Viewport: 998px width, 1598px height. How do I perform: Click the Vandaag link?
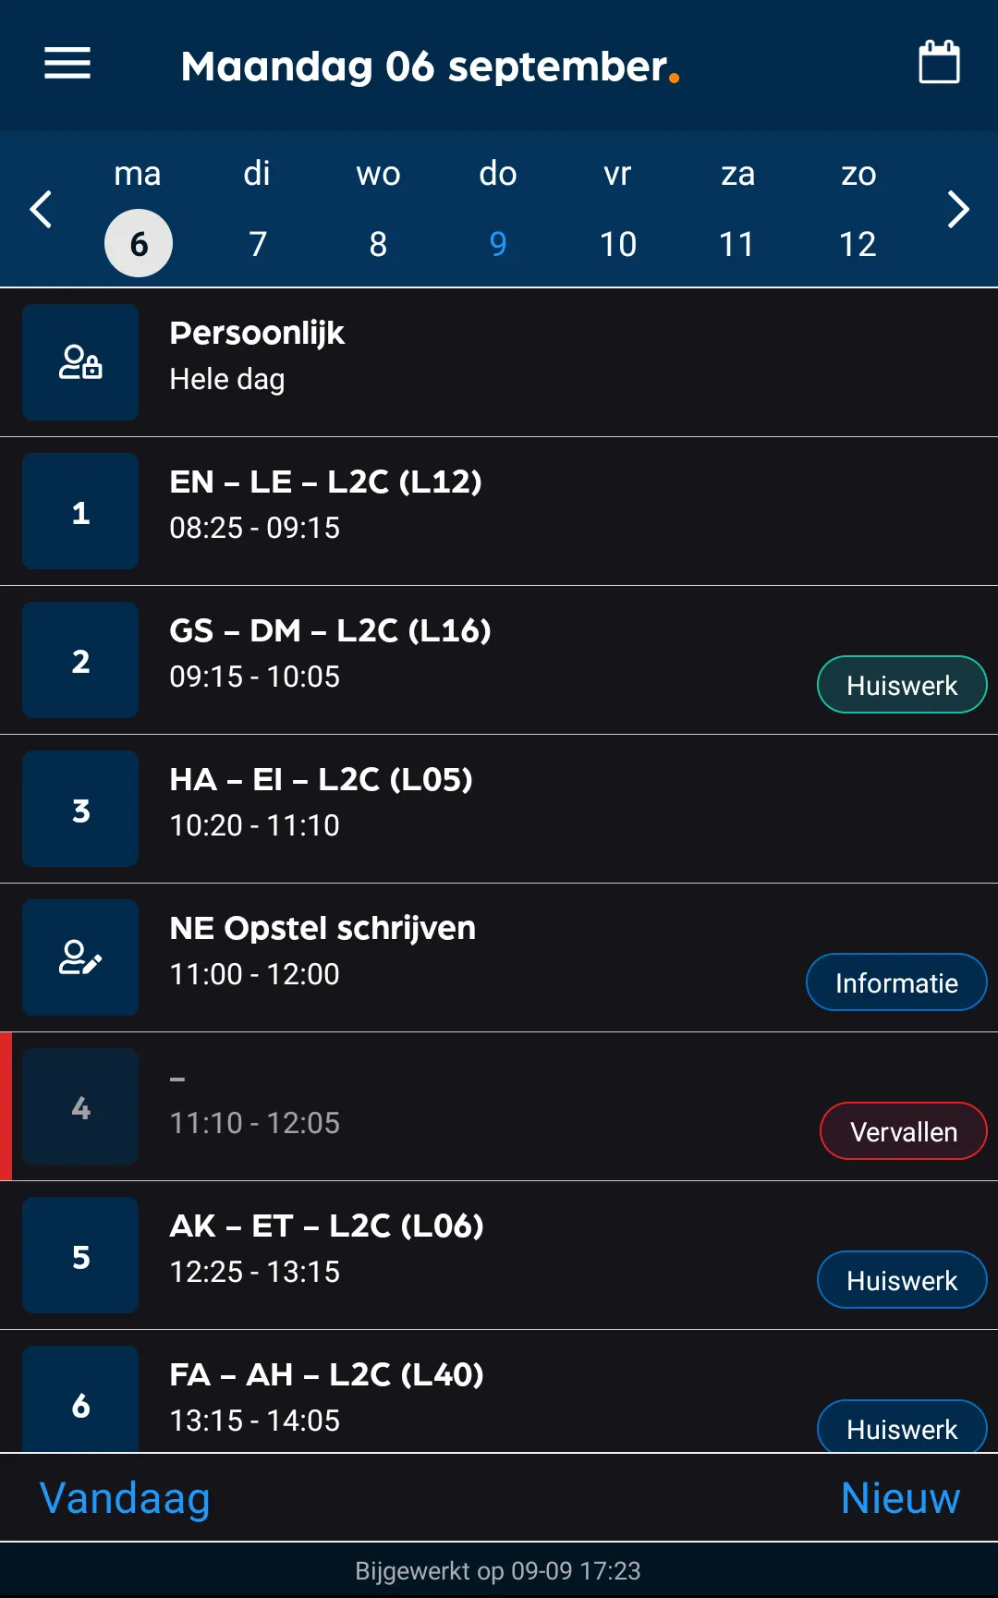(123, 1497)
